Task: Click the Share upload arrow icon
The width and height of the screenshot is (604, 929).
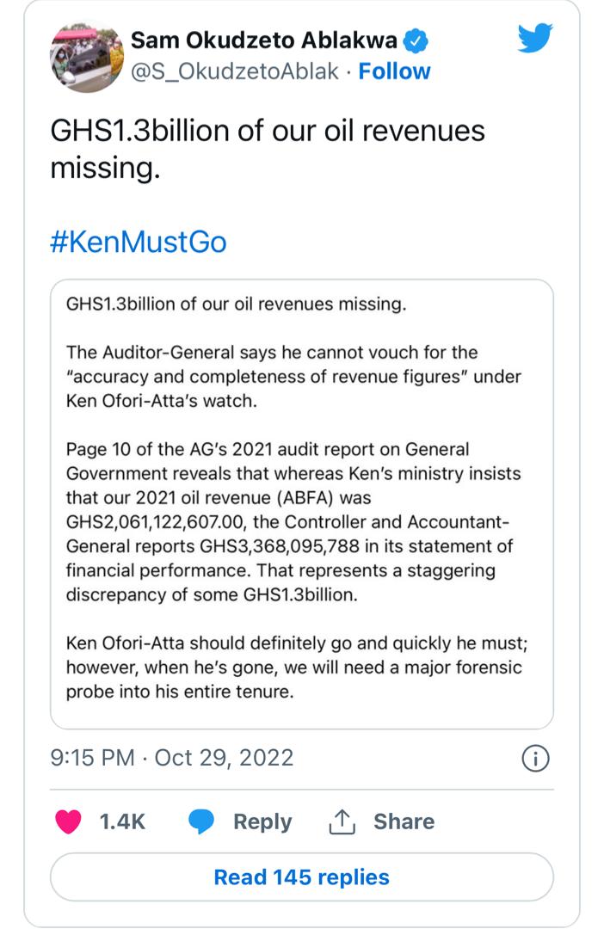Action: tap(342, 821)
